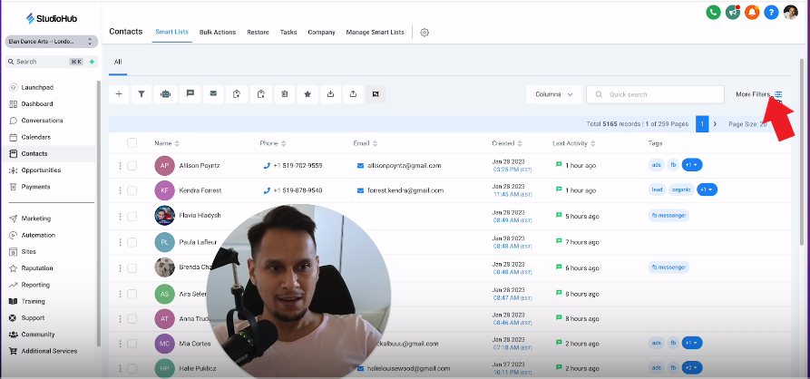
Task: Click the delete contacts trash icon
Action: point(284,94)
